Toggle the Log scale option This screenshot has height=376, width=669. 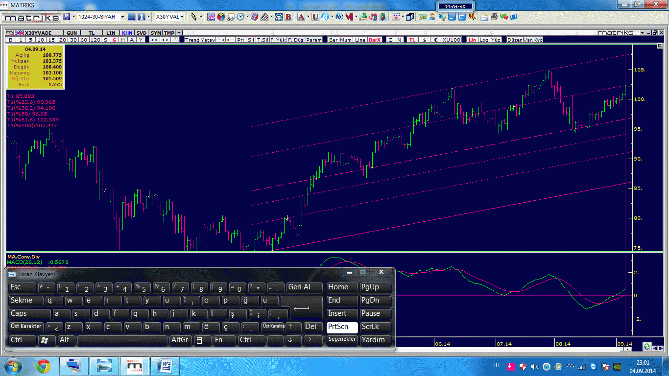pyautogui.click(x=484, y=40)
